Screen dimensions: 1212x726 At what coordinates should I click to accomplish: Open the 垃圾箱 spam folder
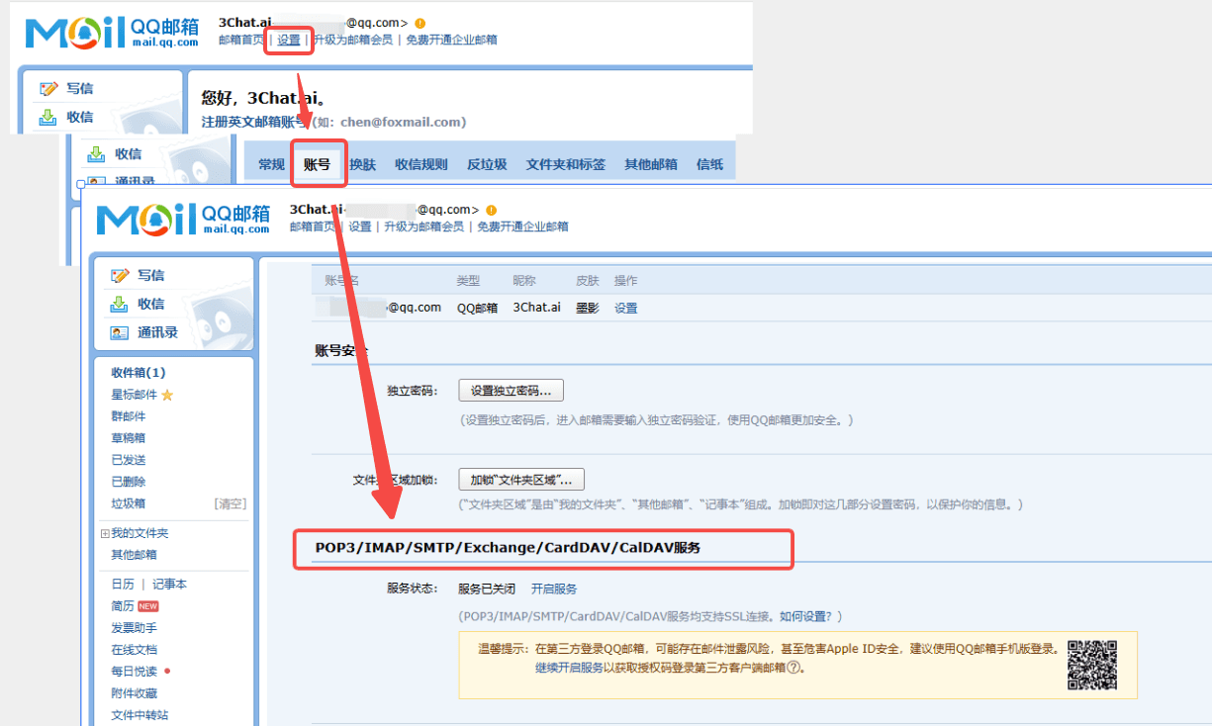pyautogui.click(x=129, y=503)
